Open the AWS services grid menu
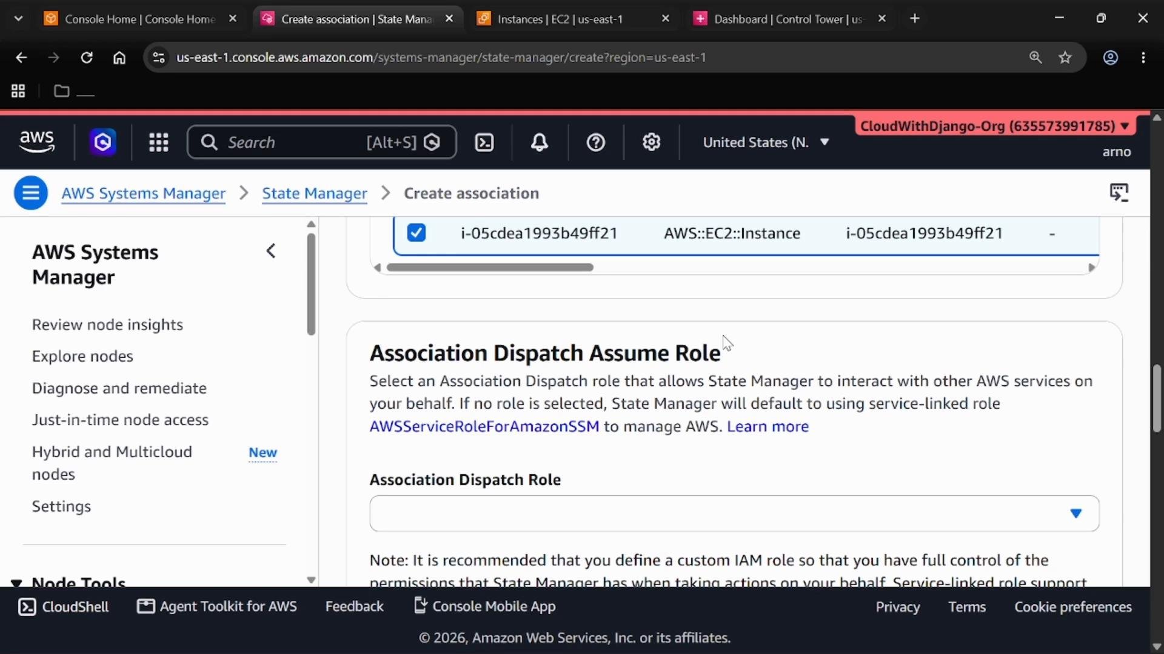The width and height of the screenshot is (1164, 654). 159,142
